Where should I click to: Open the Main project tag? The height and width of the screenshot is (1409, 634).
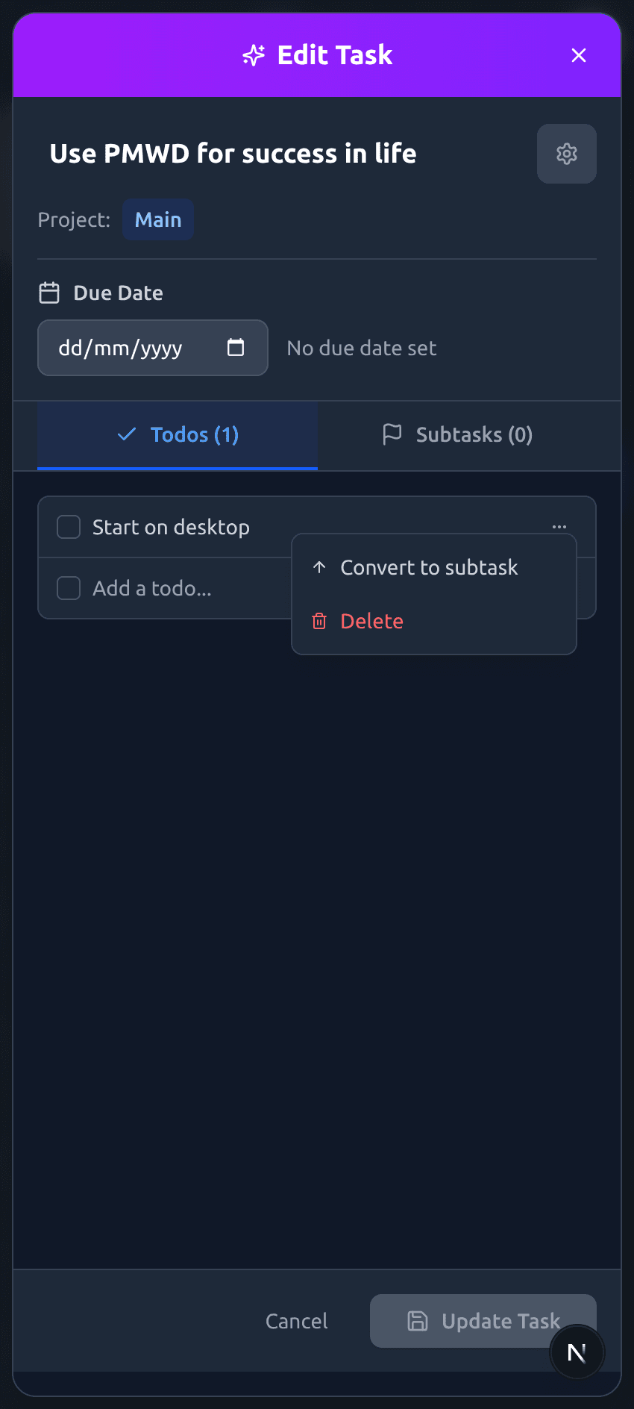[158, 219]
